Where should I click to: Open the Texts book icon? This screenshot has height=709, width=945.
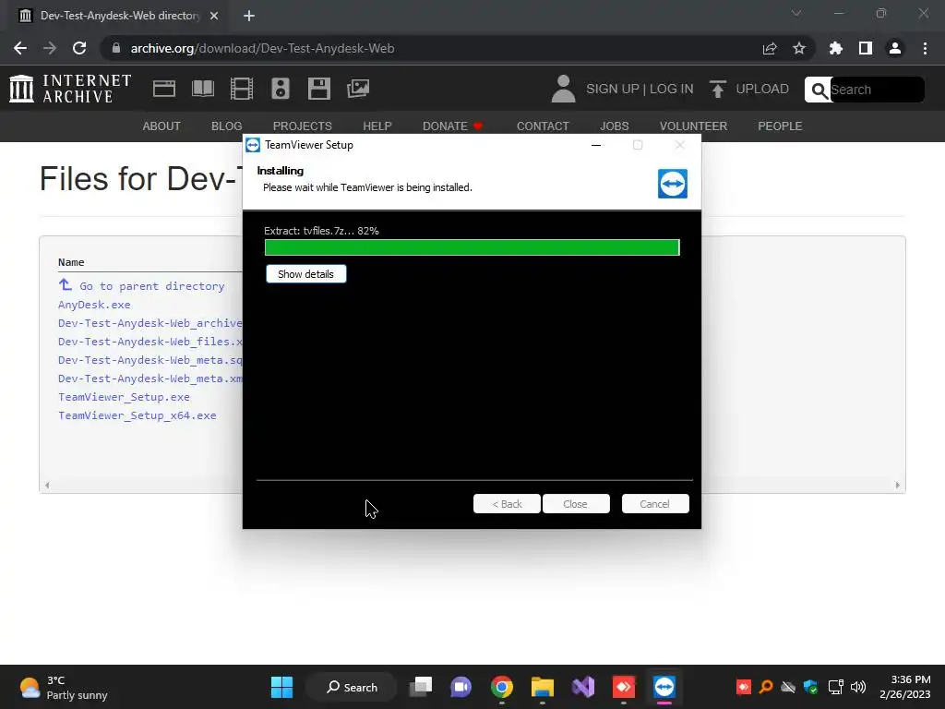[202, 89]
